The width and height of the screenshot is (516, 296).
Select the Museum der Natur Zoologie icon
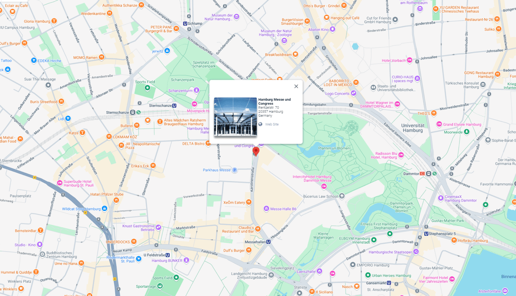point(284,41)
